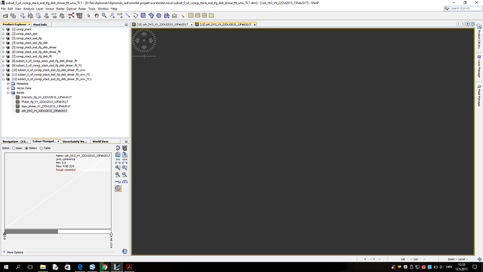The image size is (483, 272).
Task: Activate the zoom magnifier tool in toolbar
Action: click(x=104, y=15)
